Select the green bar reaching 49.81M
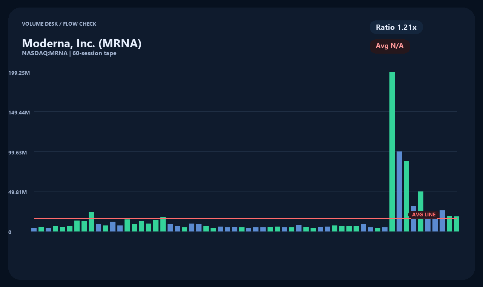The height and width of the screenshot is (287, 483). click(421, 211)
